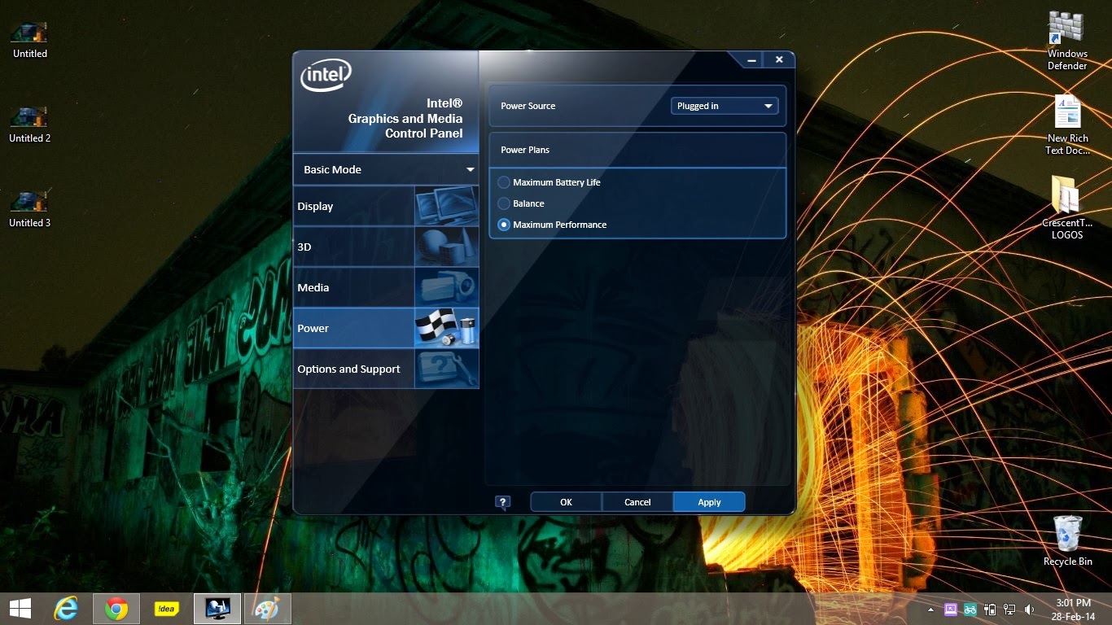Open the Power Source dropdown

pos(725,106)
